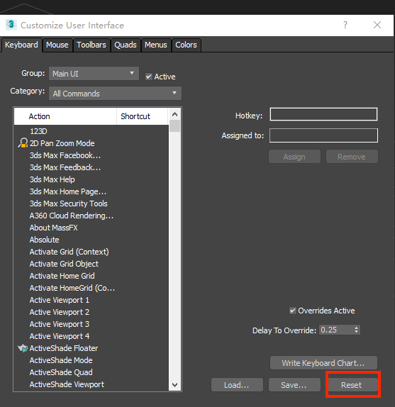395x407 pixels.
Task: Click the Delay To Override spinner arrows
Action: click(x=356, y=330)
